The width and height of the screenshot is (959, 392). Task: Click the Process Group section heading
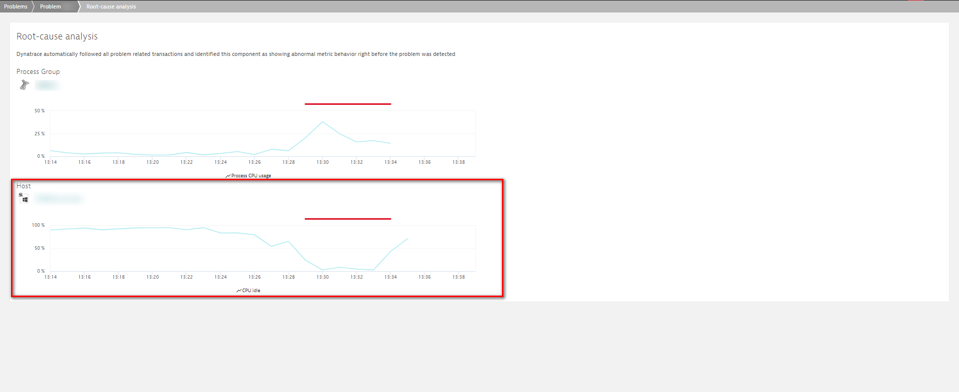[x=38, y=72]
